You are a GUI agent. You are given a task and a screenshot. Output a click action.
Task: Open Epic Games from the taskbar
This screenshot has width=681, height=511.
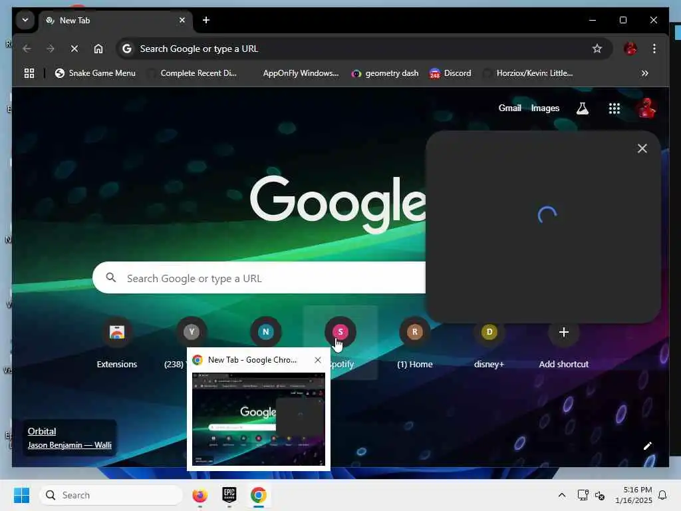click(229, 495)
